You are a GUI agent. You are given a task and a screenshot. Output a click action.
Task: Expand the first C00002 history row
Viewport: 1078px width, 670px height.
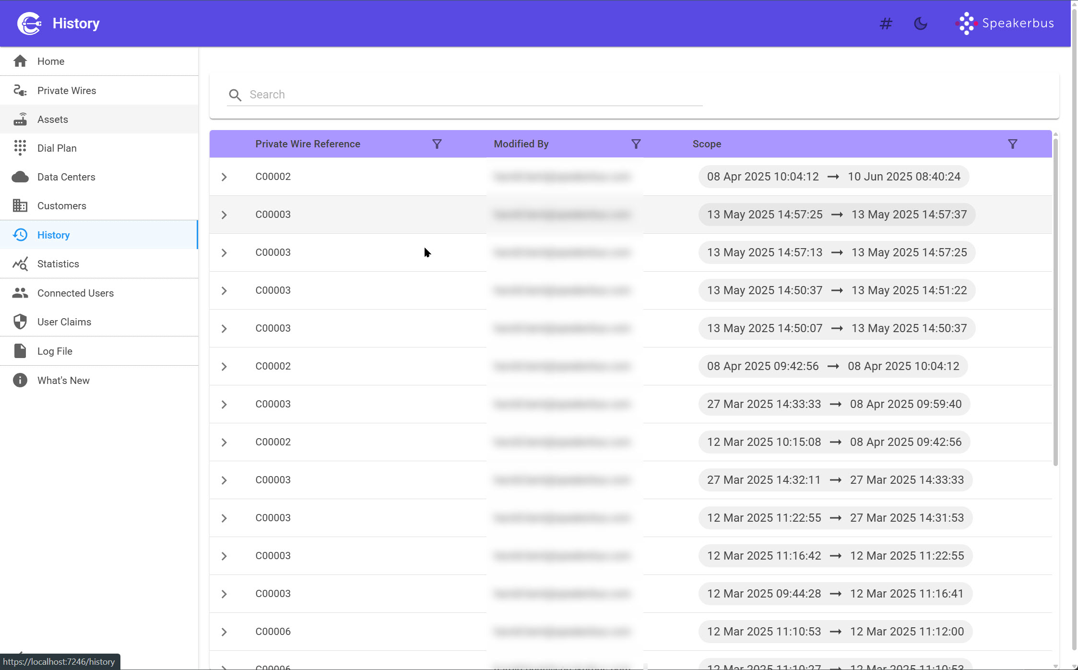point(224,177)
